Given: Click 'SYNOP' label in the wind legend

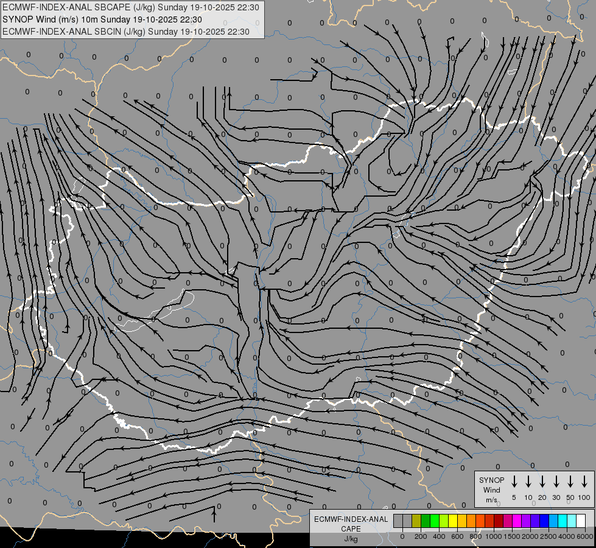Looking at the screenshot, I should pyautogui.click(x=491, y=480).
